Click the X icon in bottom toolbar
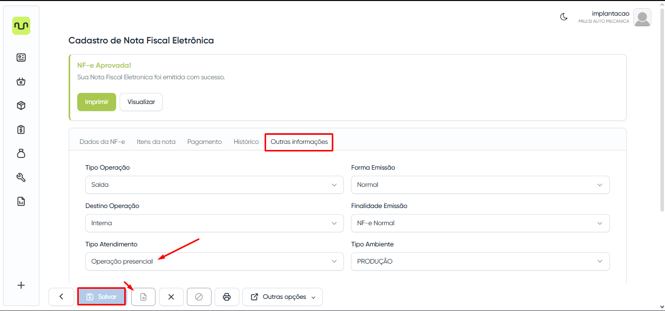665x311 pixels. click(x=171, y=297)
